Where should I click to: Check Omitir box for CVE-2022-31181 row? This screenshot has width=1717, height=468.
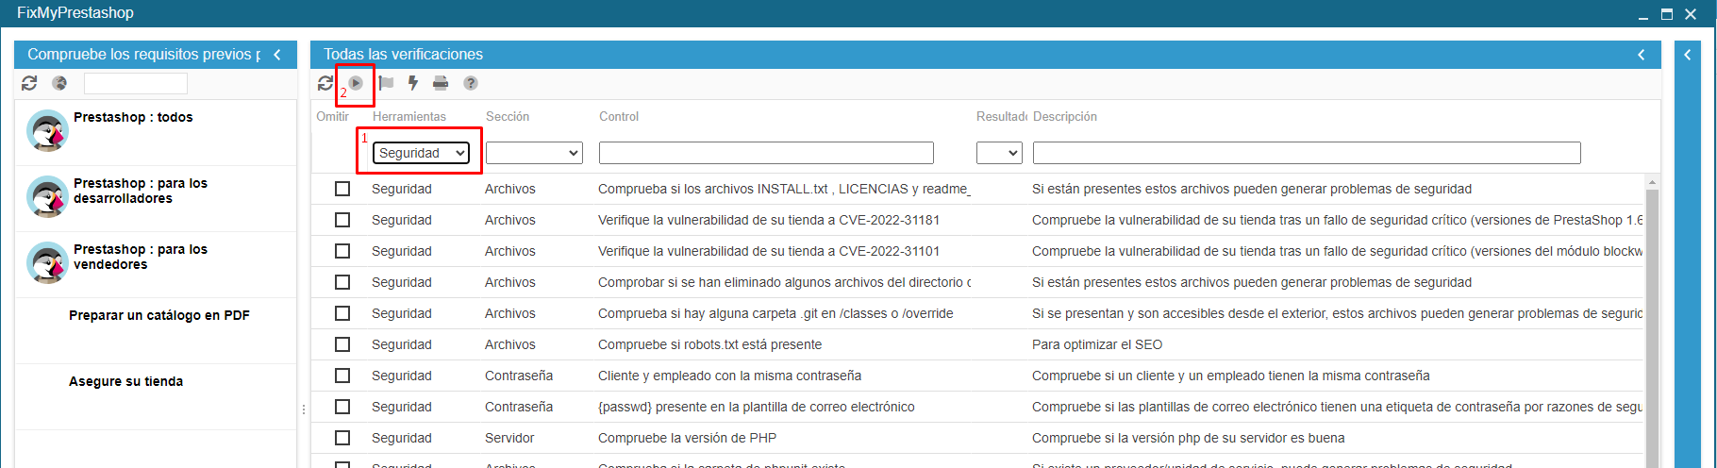[342, 220]
